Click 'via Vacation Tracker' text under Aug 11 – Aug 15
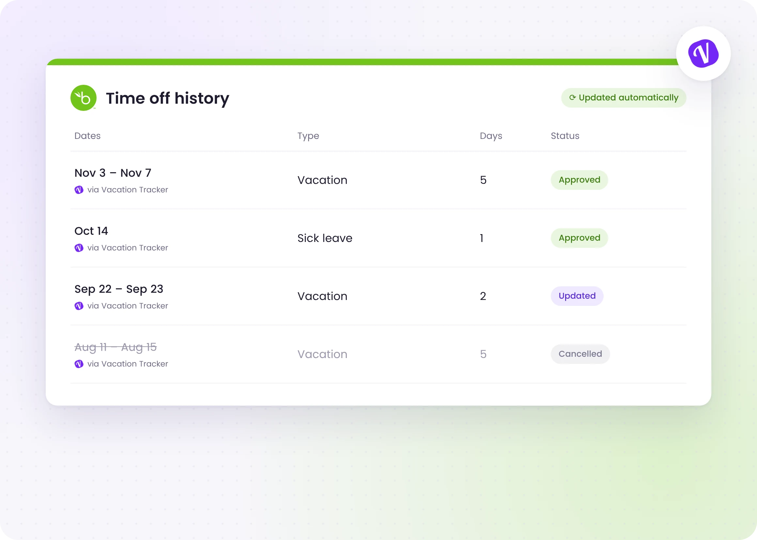The image size is (757, 540). [128, 364]
